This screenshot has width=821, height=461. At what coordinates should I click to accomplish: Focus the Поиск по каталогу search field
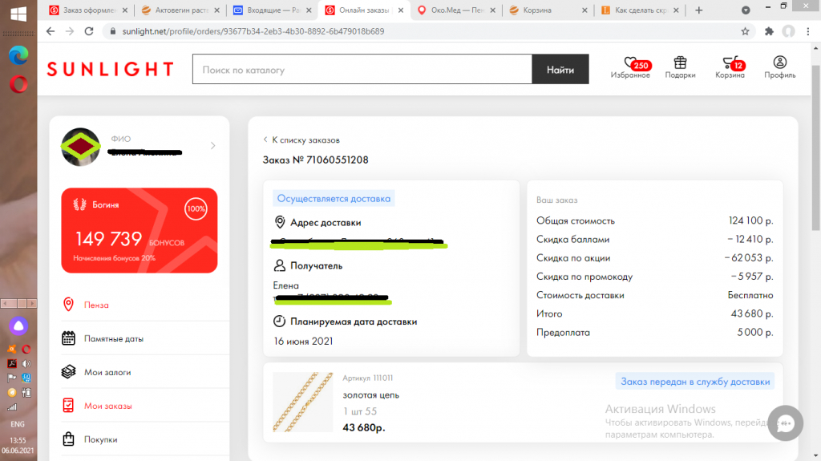click(x=362, y=69)
